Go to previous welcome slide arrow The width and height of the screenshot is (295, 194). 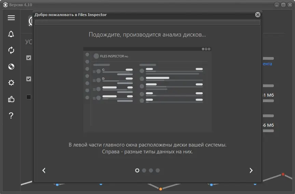[x=44, y=170]
